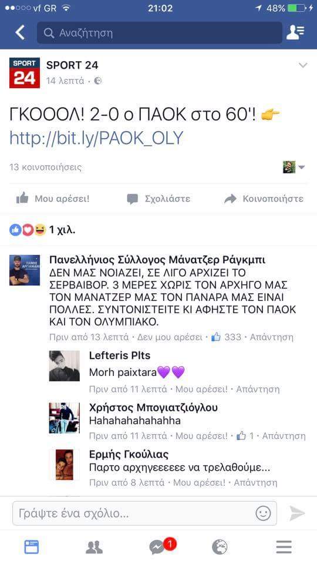Reply to the Πανελλήνιος Σύλλογος comment

click(271, 337)
